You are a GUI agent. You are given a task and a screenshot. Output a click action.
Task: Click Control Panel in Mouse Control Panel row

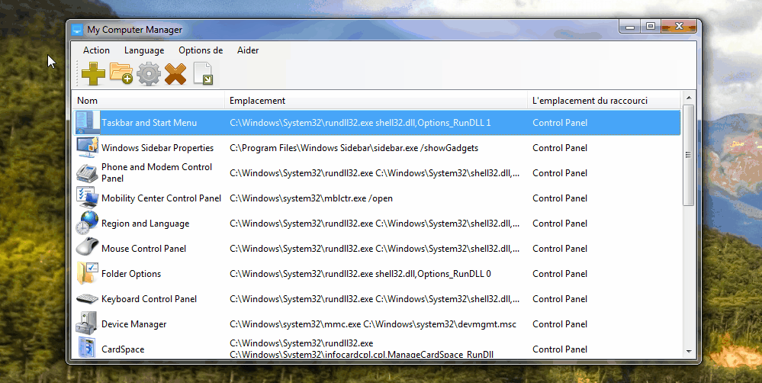coord(560,249)
